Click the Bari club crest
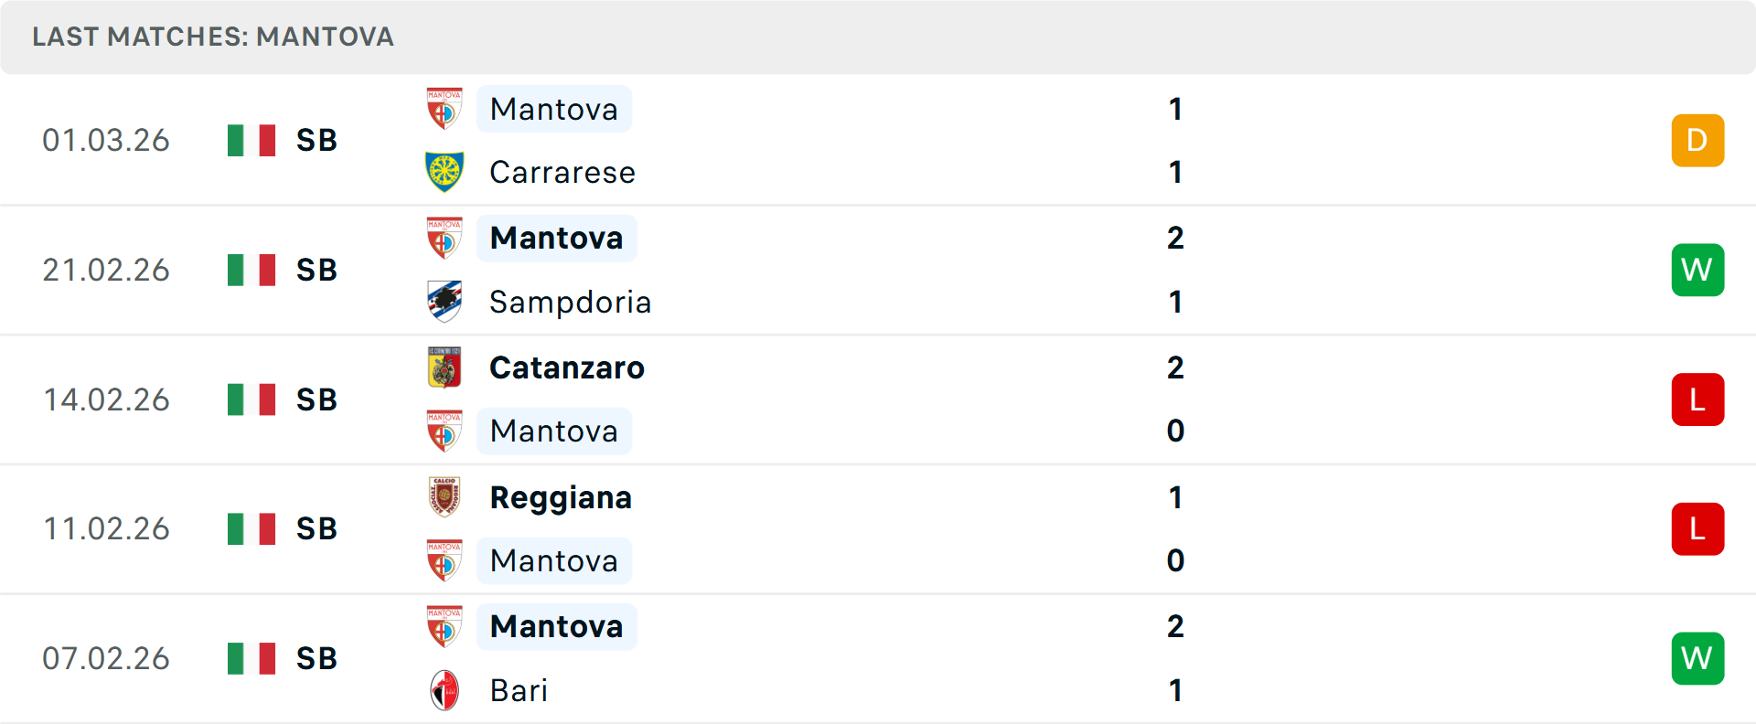This screenshot has height=724, width=1756. (444, 690)
